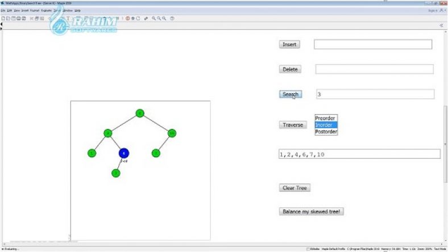Select highlighted Inorder list option
This screenshot has width=448, height=252.
326,125
